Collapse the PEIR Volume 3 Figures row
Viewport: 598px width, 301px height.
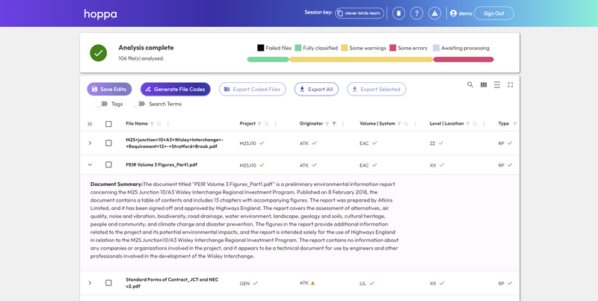90,164
